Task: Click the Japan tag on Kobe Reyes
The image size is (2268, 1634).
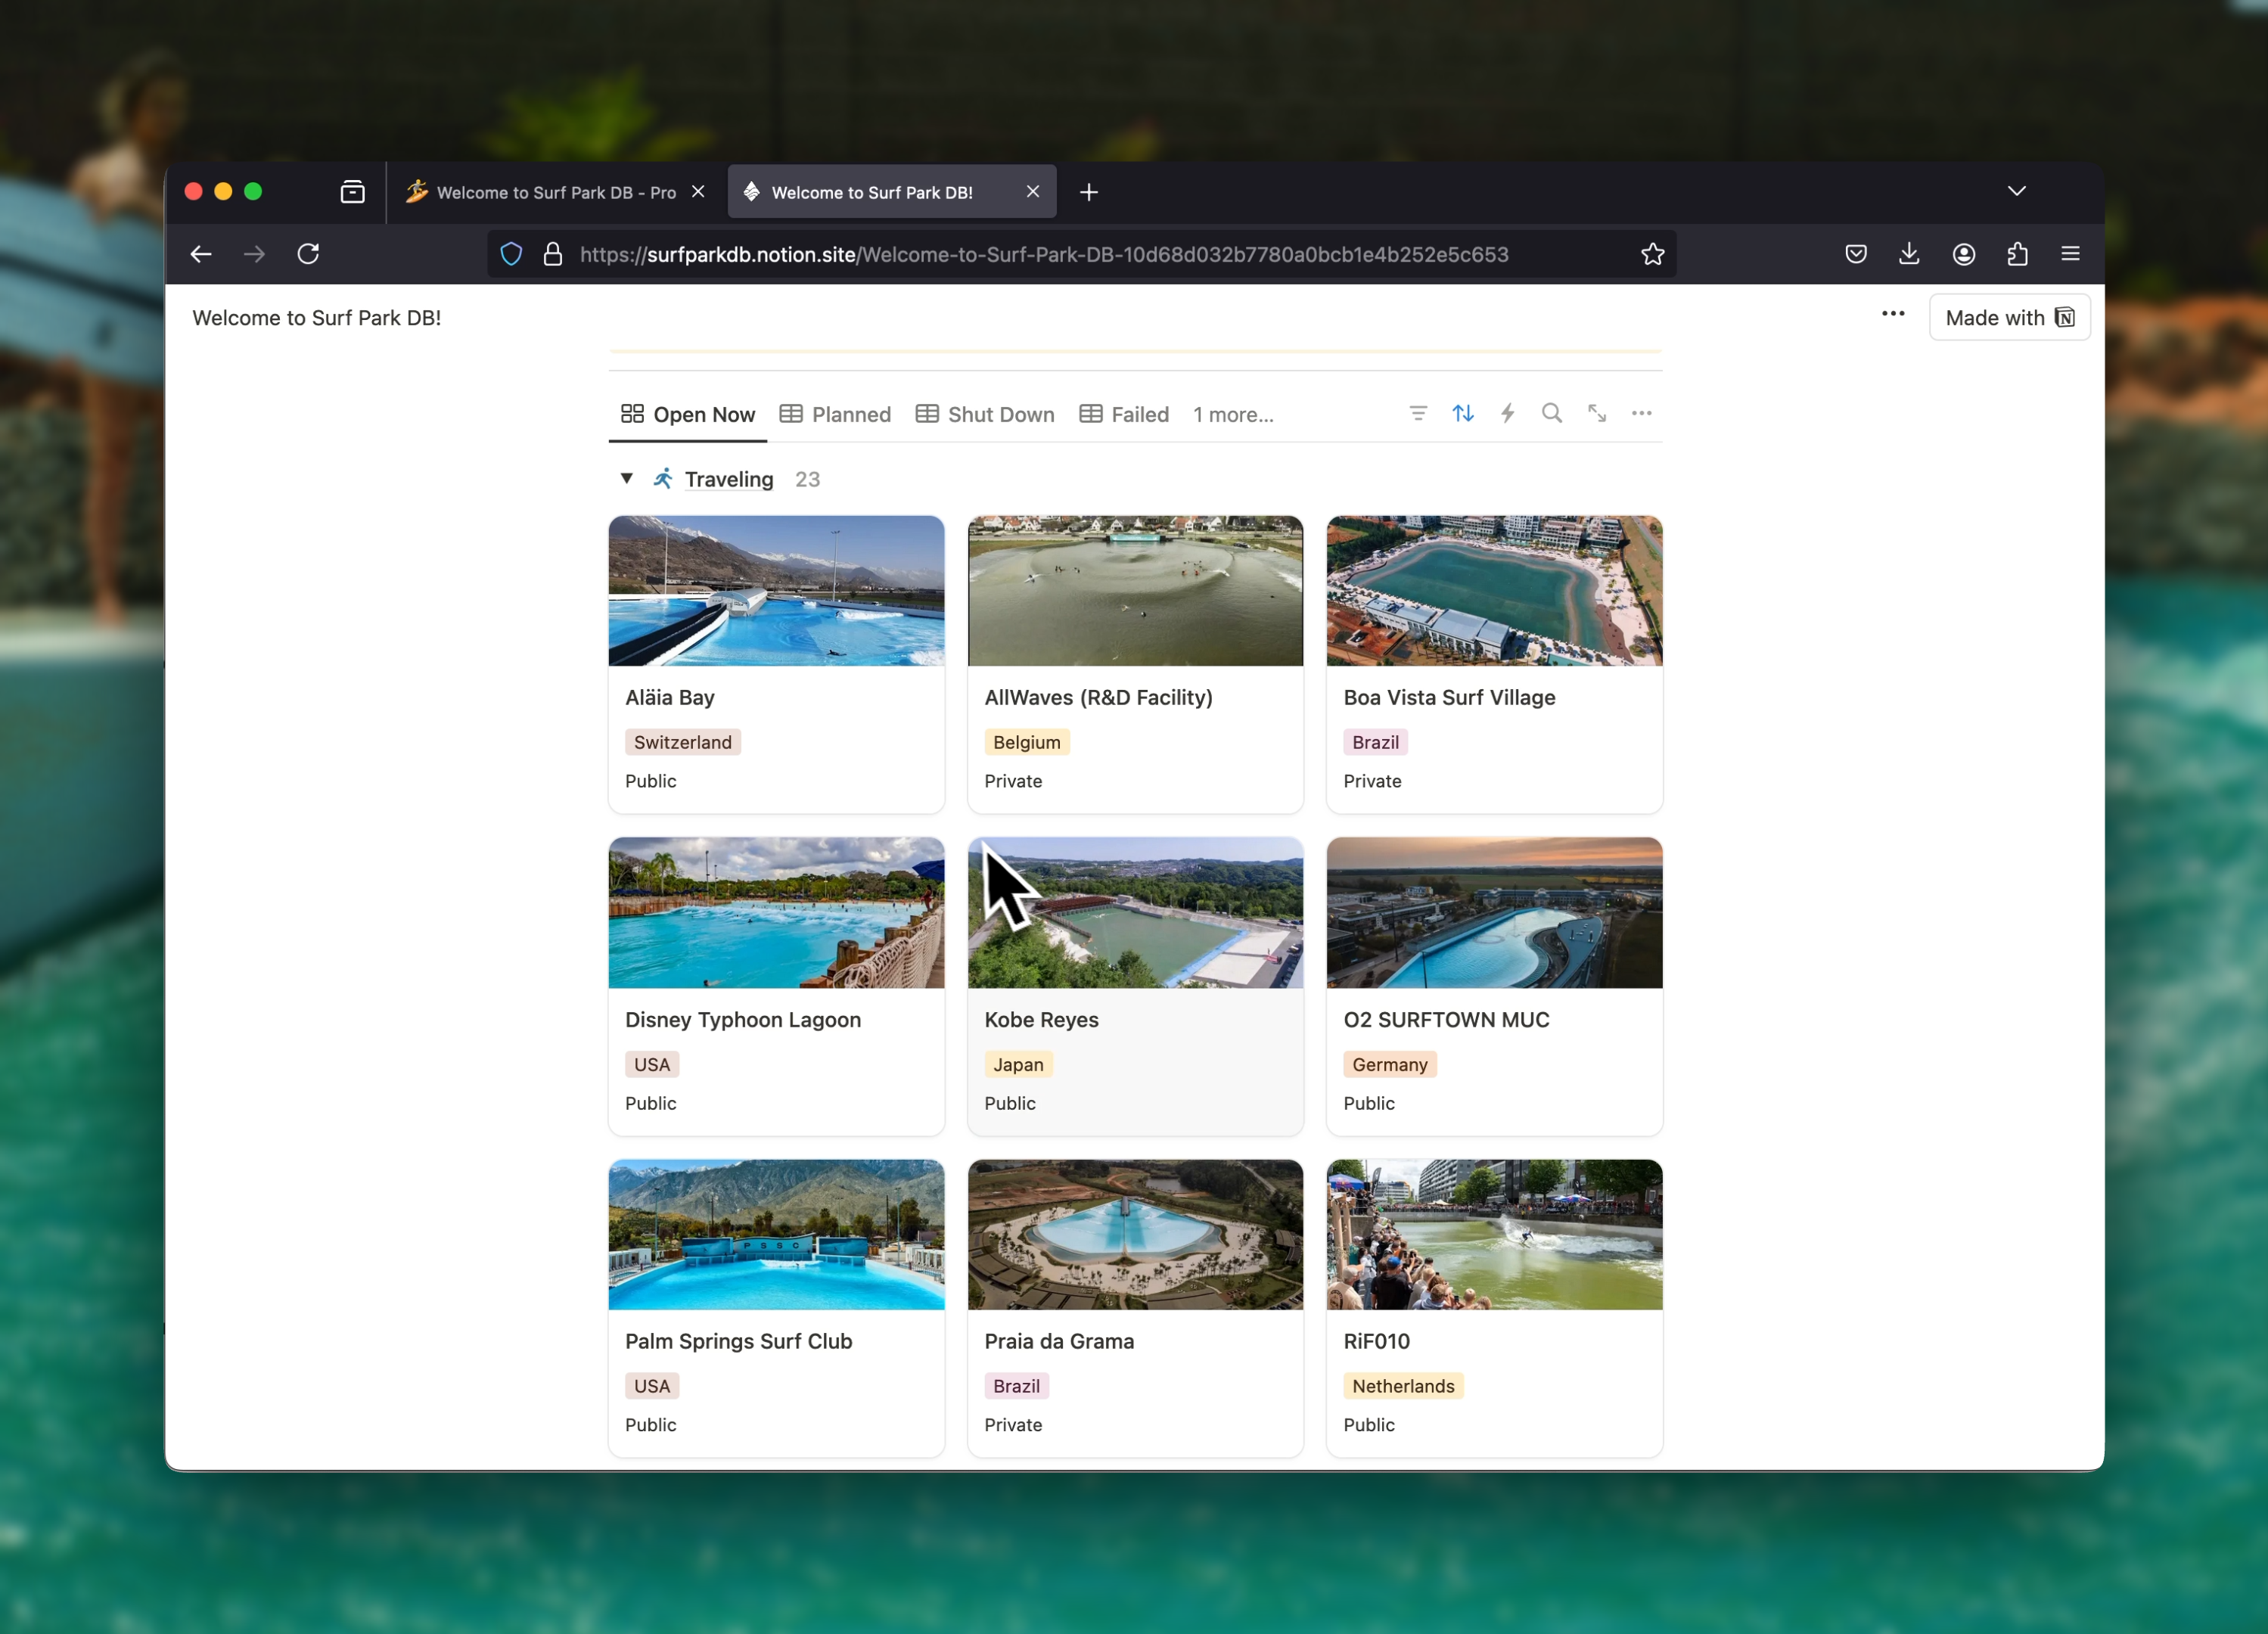Action: tap(1018, 1064)
